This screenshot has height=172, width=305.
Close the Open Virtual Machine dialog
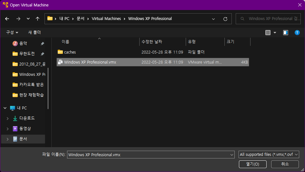click(300, 5)
